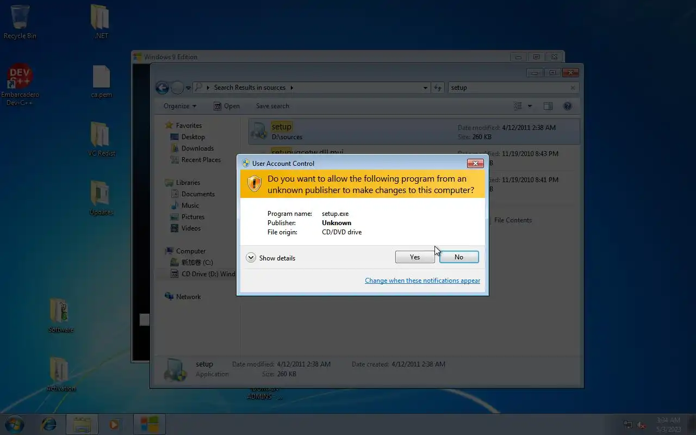Clear the search box with X
The image size is (696, 435).
tap(573, 88)
